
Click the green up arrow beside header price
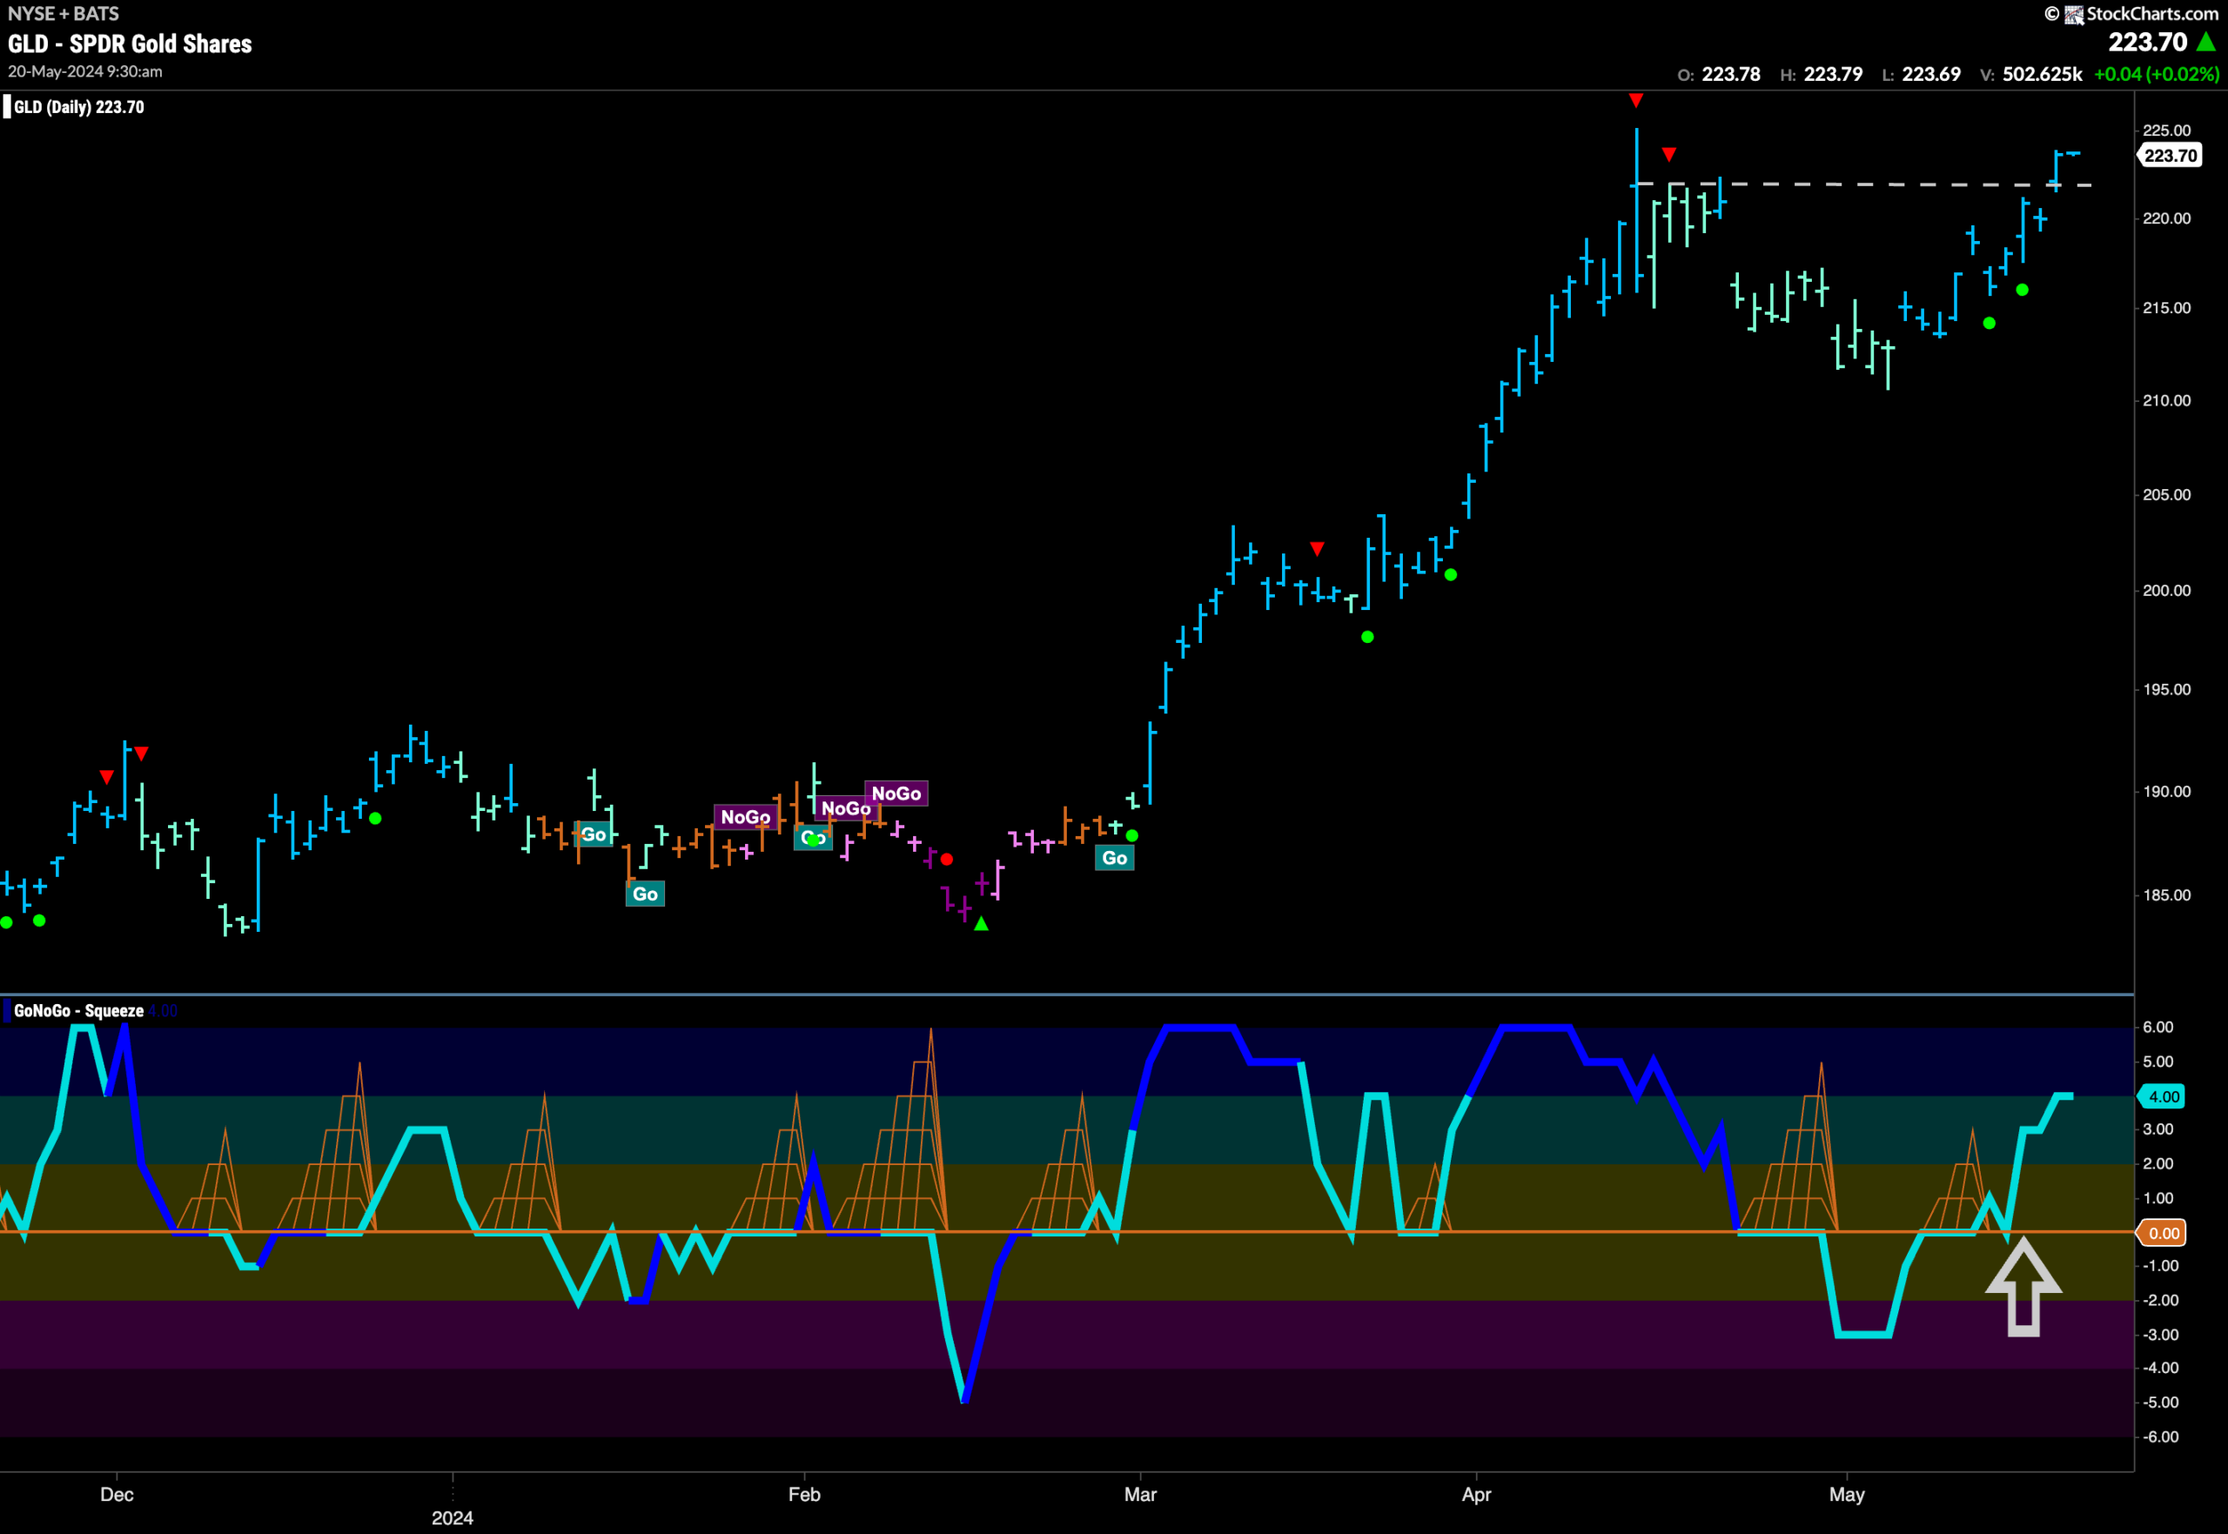pos(2207,43)
